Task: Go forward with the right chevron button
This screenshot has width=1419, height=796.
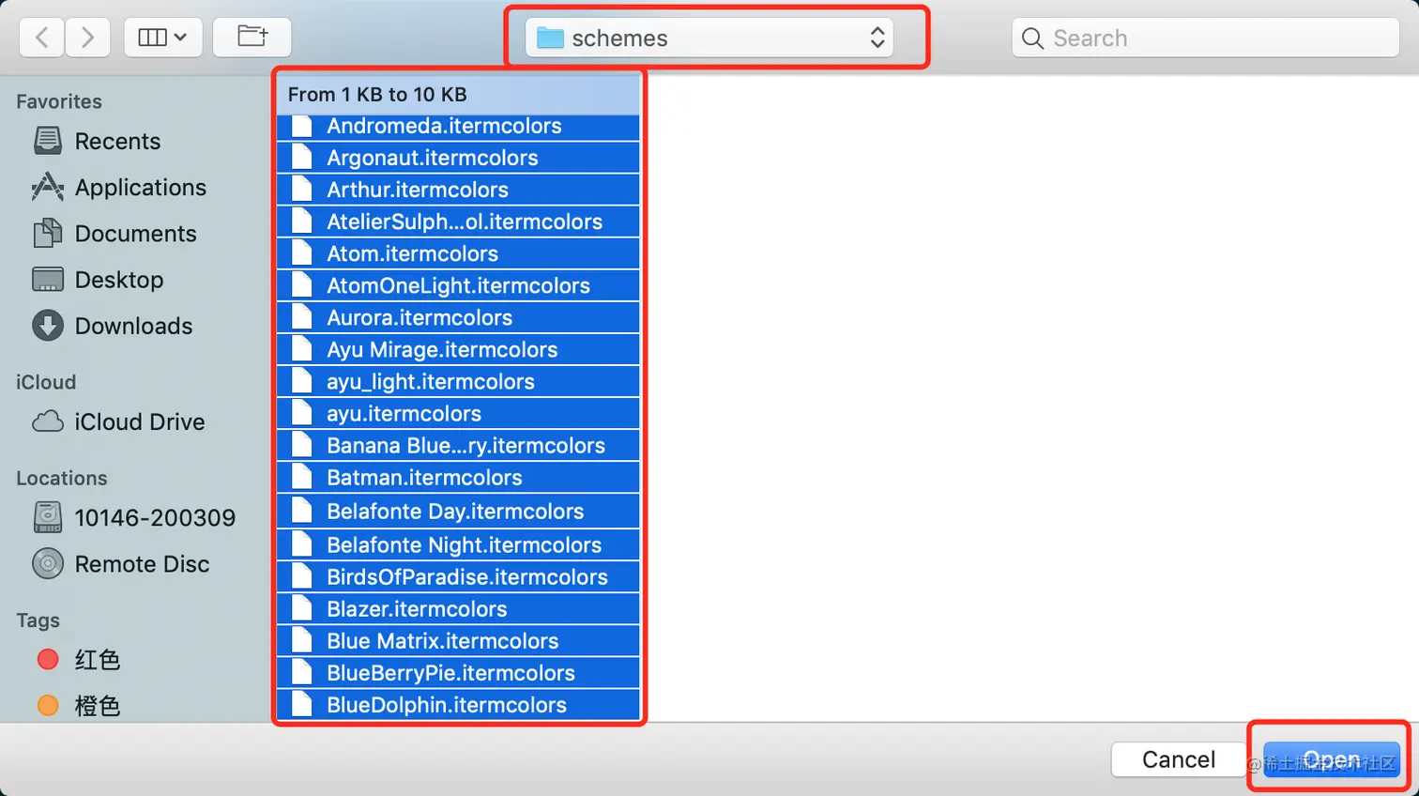Action: [87, 38]
